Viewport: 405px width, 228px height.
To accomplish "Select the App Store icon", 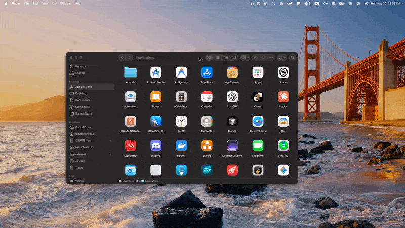I will (x=207, y=72).
